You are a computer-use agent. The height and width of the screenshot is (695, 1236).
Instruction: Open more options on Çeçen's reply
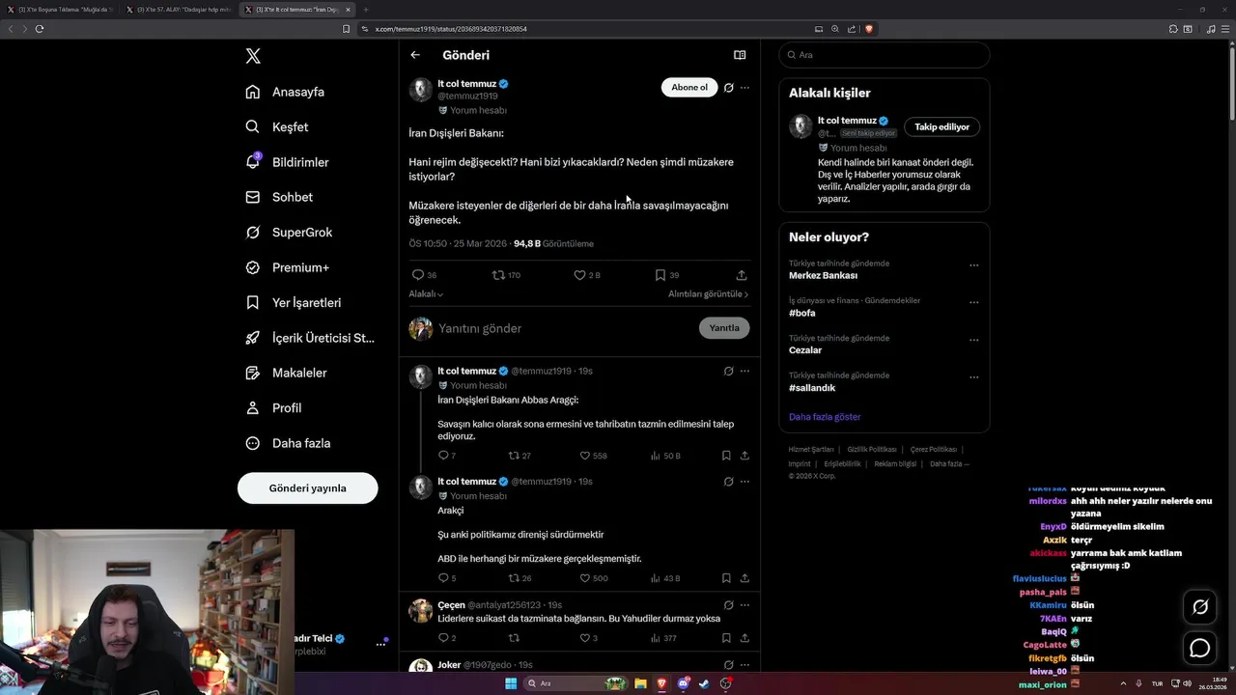click(744, 605)
